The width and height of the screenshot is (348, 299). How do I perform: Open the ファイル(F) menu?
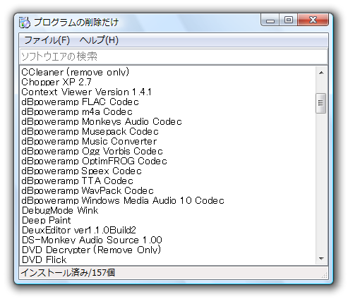click(47, 40)
